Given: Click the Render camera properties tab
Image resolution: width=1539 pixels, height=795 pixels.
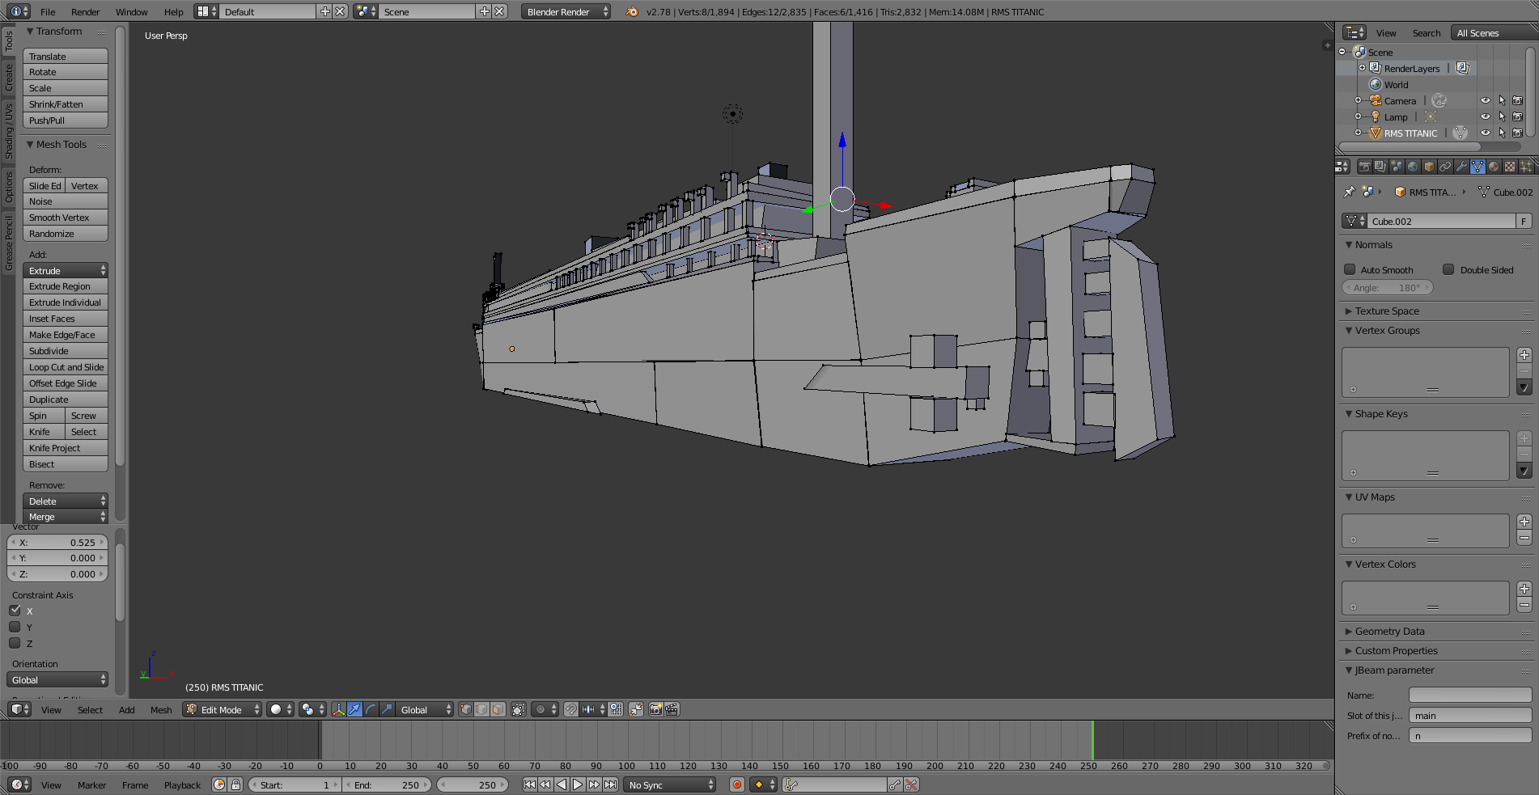Looking at the screenshot, I should coord(1365,167).
